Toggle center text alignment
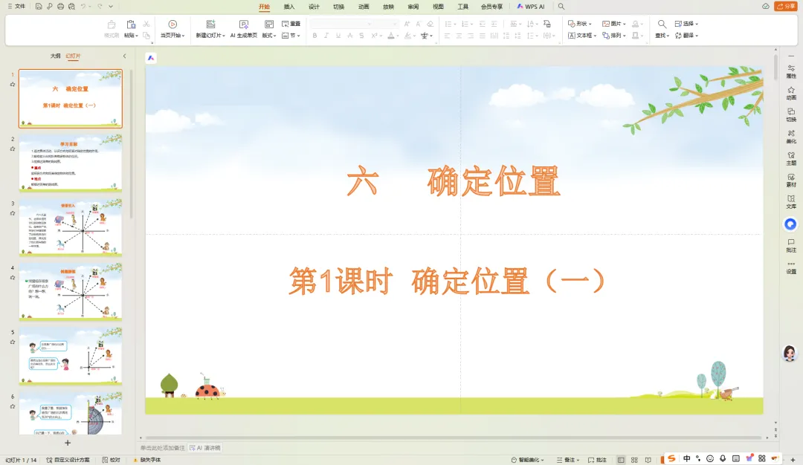Screen dimensions: 803x465 point(459,36)
